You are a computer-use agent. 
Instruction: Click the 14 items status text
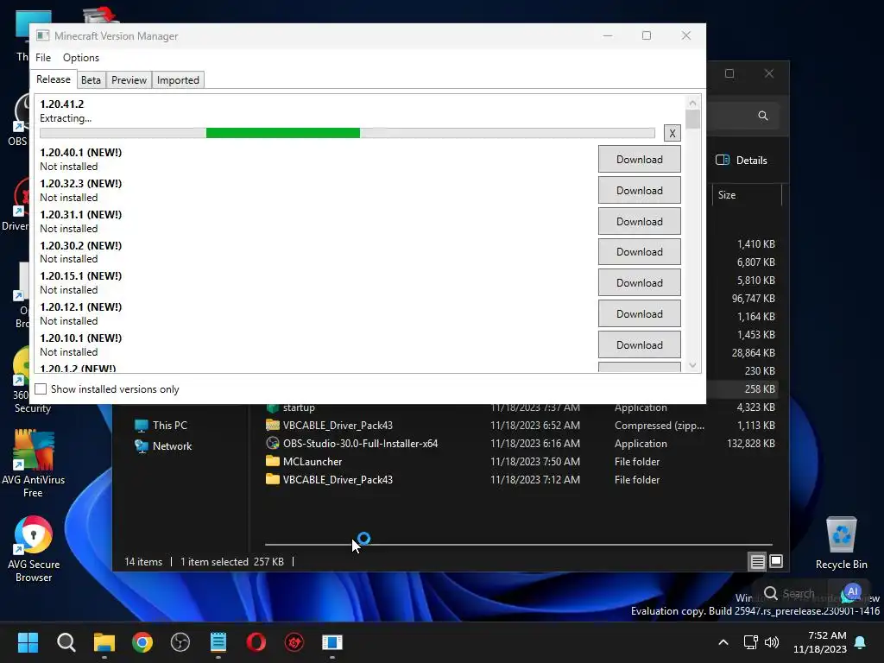(143, 562)
